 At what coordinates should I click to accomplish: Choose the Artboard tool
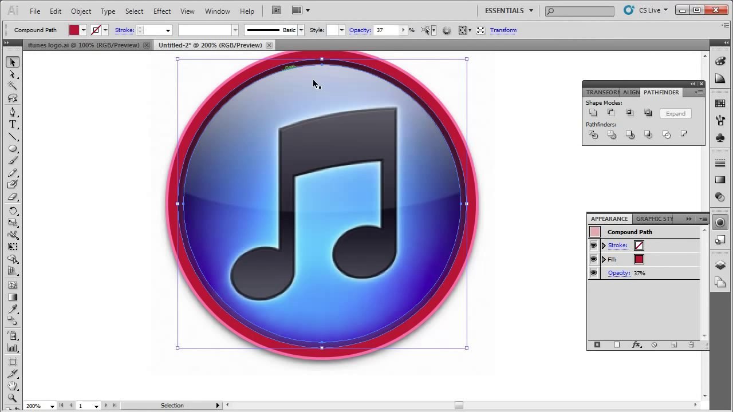pos(13,362)
